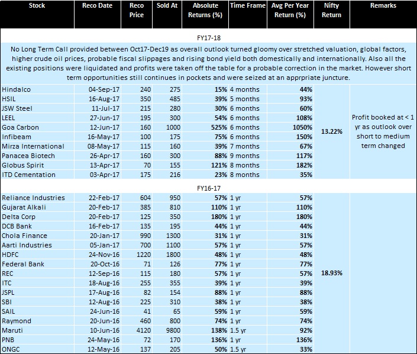Click the FY16-17 section label
The width and height of the screenshot is (417, 354).
[x=209, y=188]
